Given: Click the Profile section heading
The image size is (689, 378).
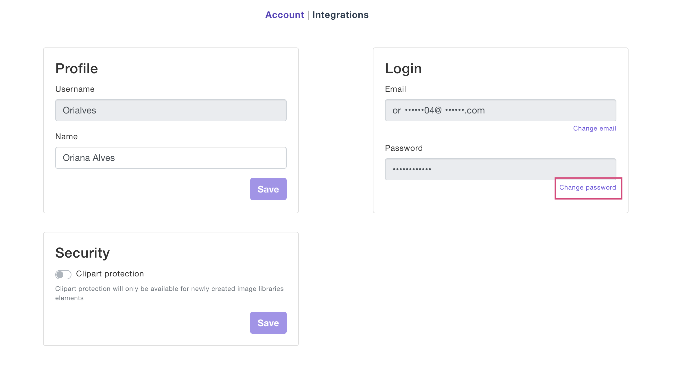Looking at the screenshot, I should point(77,69).
